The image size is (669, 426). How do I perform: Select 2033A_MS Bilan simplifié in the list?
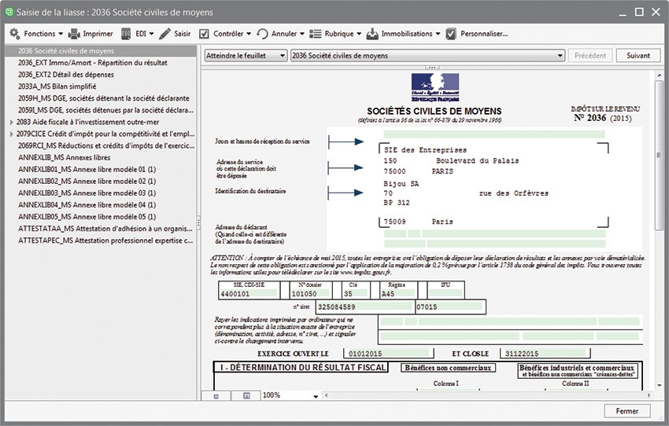click(57, 86)
